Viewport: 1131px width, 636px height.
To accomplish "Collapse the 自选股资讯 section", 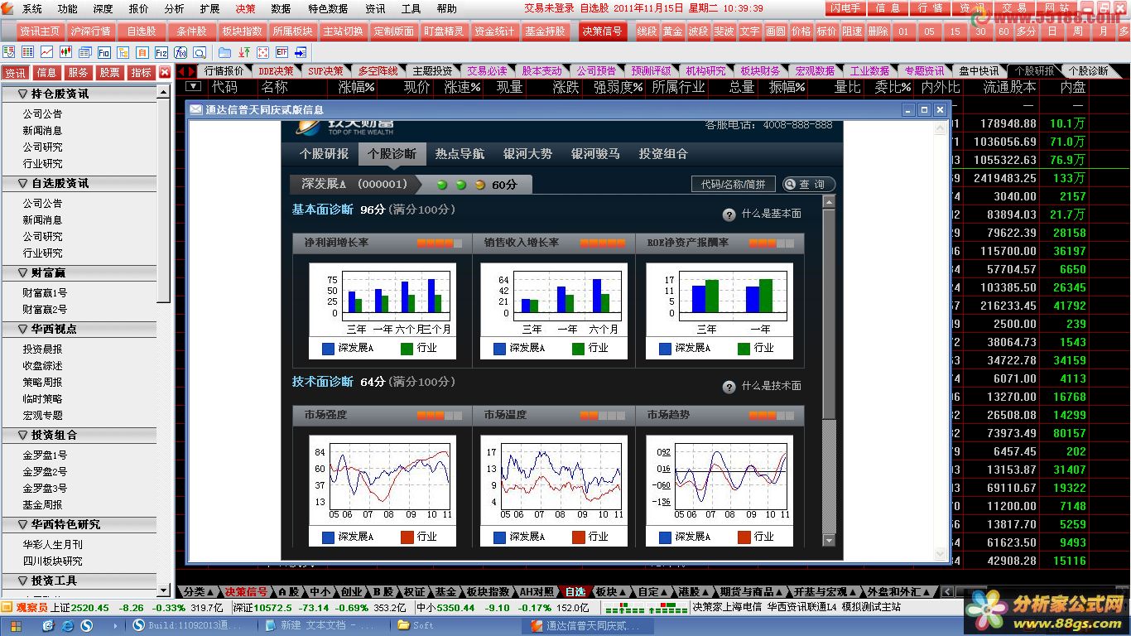I will [x=22, y=183].
